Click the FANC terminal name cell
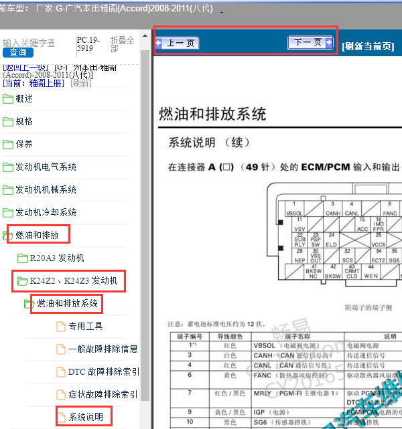 coord(297,379)
